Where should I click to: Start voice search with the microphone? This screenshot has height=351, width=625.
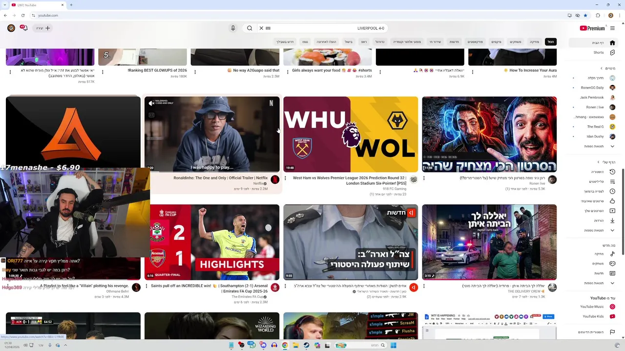233,28
